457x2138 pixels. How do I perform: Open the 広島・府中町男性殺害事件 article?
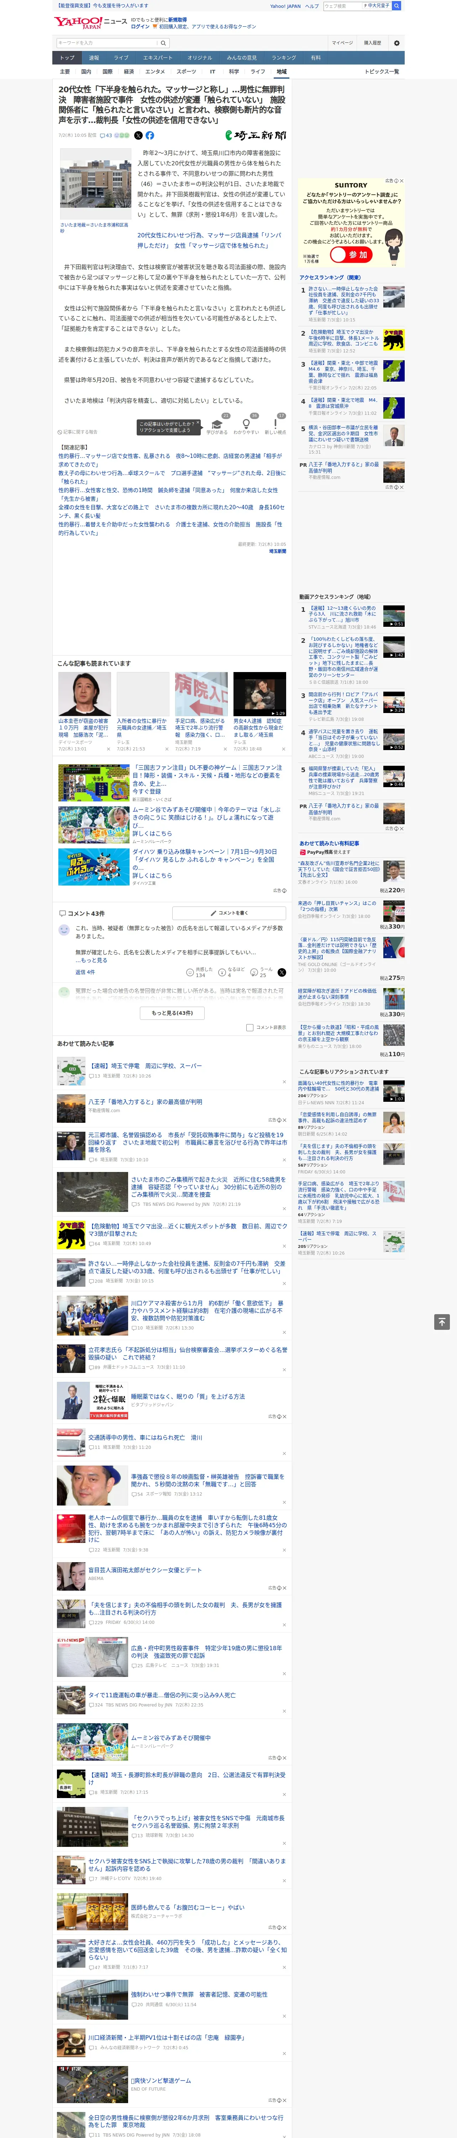(x=206, y=1652)
